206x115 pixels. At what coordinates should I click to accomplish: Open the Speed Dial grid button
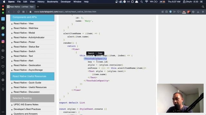pos(23,12)
